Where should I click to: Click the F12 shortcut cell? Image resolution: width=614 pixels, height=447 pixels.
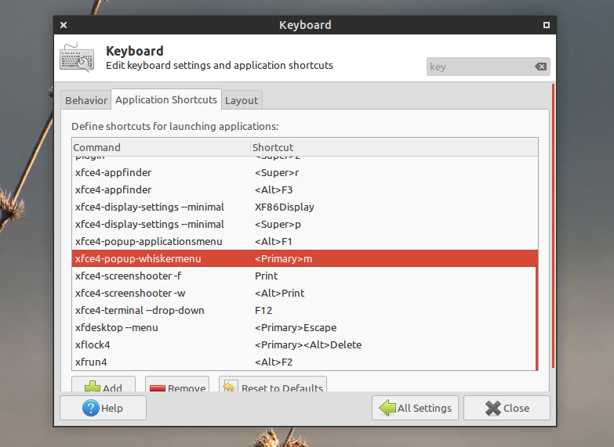point(263,311)
